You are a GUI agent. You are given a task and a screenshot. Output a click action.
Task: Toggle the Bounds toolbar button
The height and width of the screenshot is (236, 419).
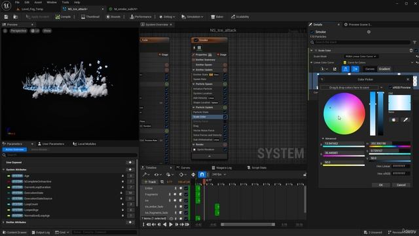tap(113, 17)
